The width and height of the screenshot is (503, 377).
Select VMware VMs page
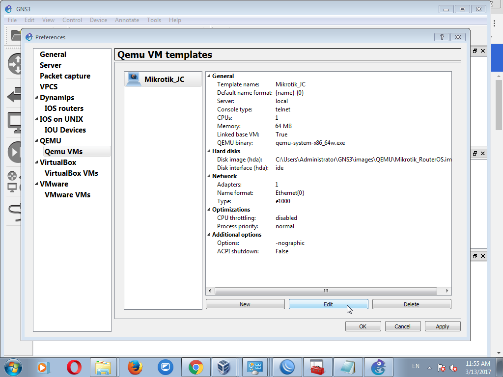pyautogui.click(x=67, y=194)
